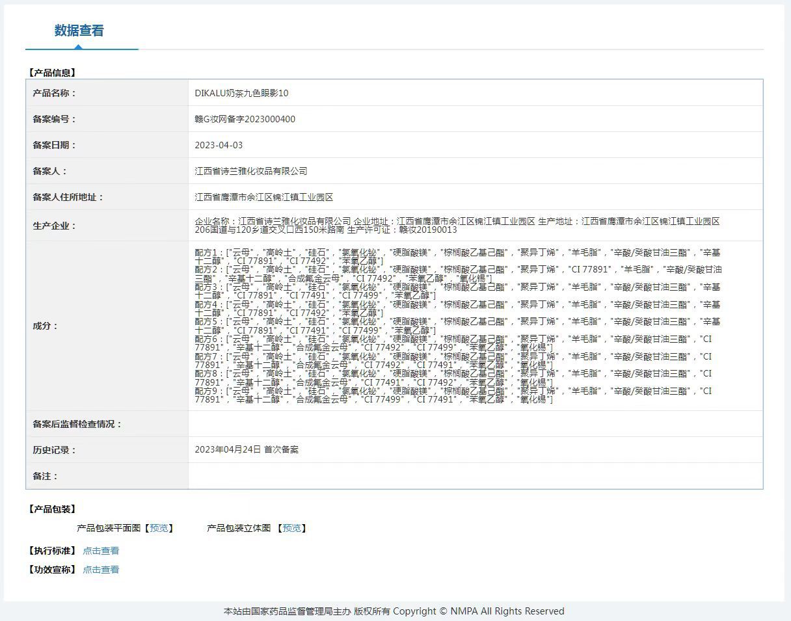Click the 备注 label cell
The width and height of the screenshot is (791, 621).
107,476
